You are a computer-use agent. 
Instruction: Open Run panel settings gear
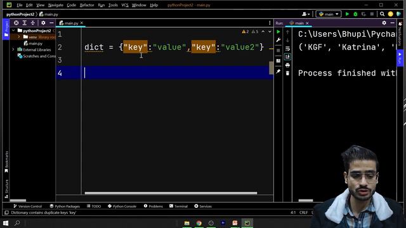[x=384, y=23]
